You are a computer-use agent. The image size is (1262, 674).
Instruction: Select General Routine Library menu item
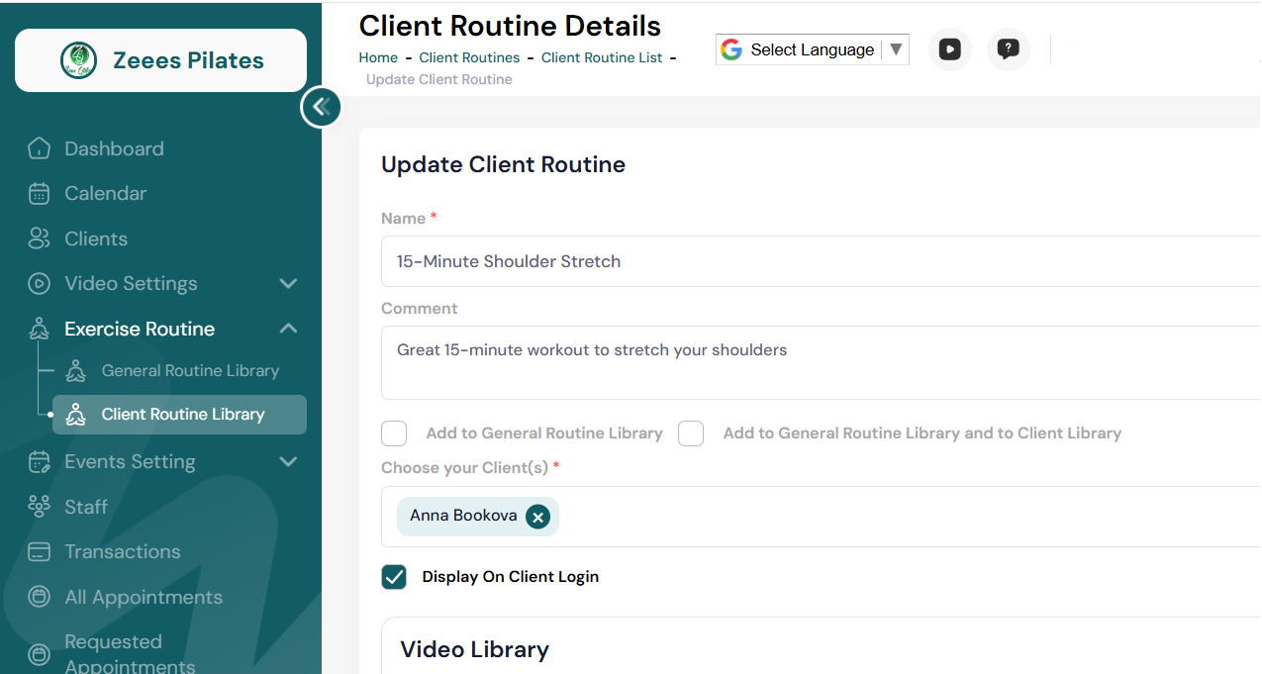click(x=190, y=370)
